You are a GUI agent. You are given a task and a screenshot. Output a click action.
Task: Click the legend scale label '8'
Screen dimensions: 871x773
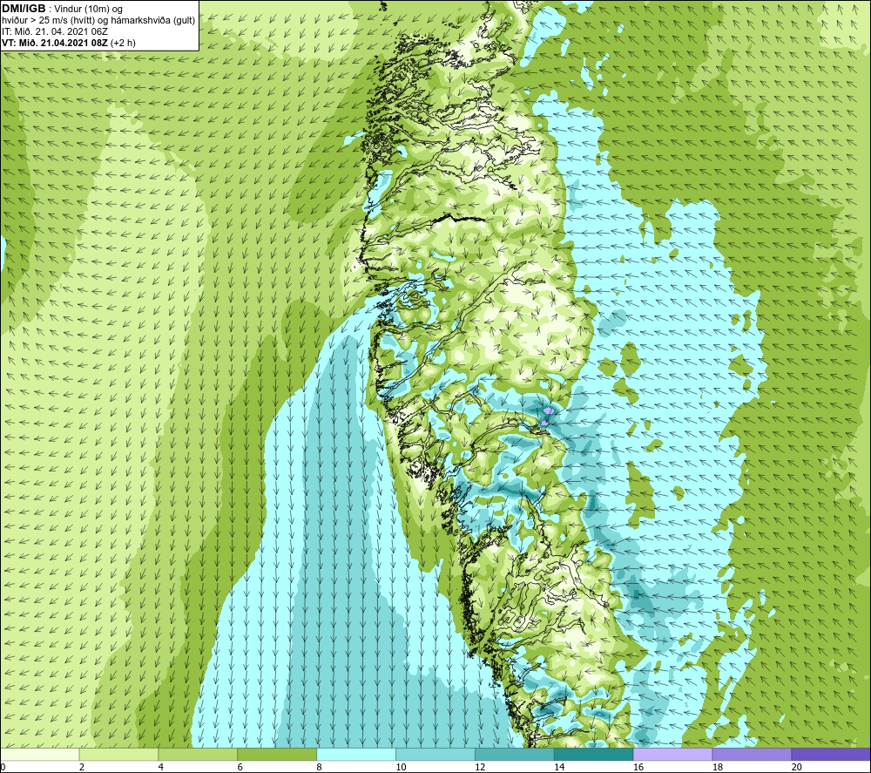[320, 768]
